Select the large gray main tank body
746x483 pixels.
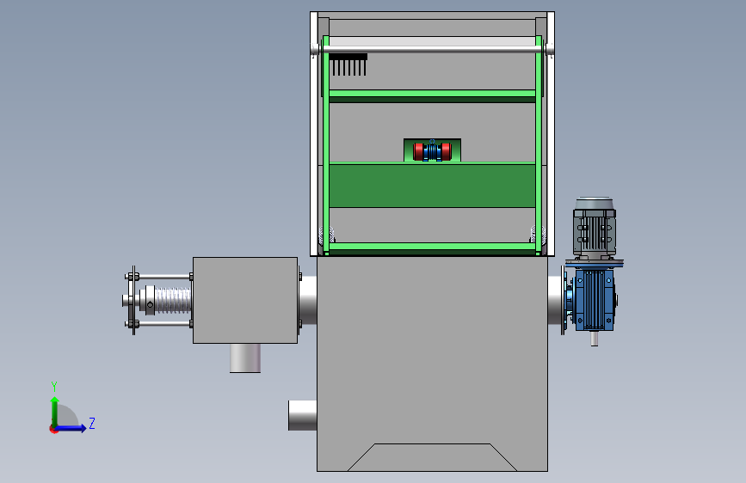point(432,364)
